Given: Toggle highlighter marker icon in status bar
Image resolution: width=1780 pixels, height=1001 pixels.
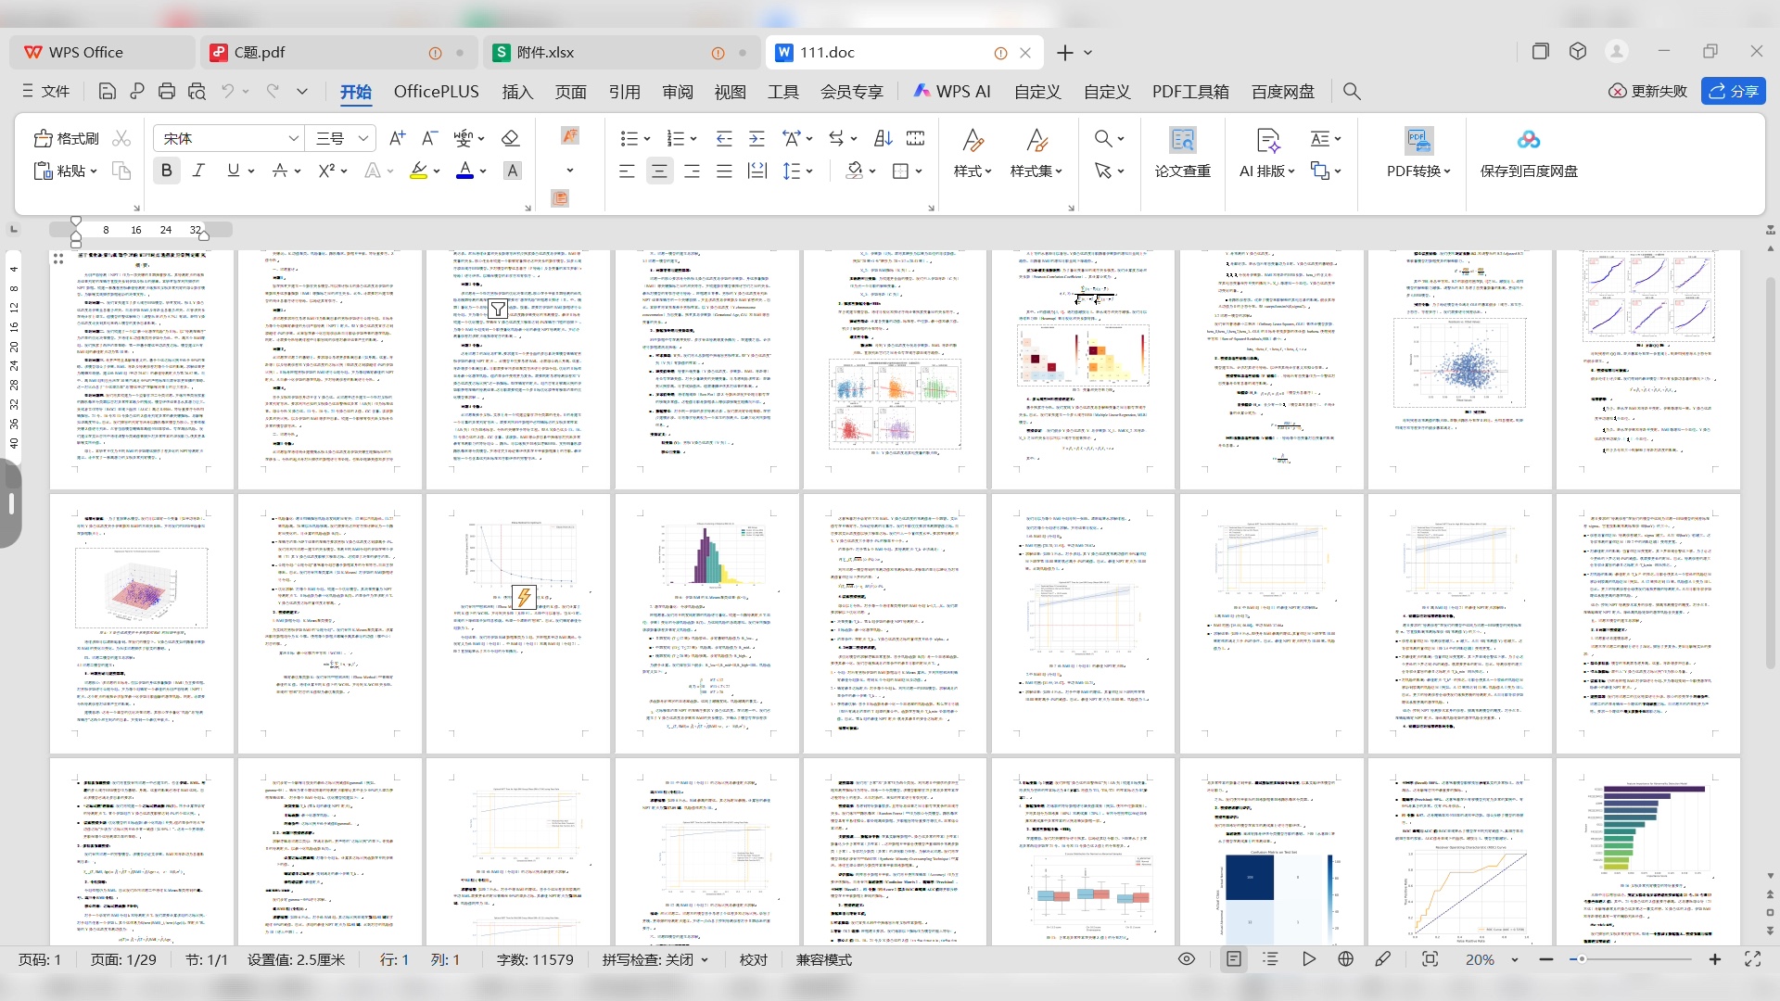Looking at the screenshot, I should [1382, 959].
